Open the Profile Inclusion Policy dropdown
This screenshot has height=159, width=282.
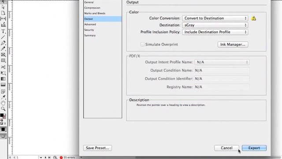[215, 32]
